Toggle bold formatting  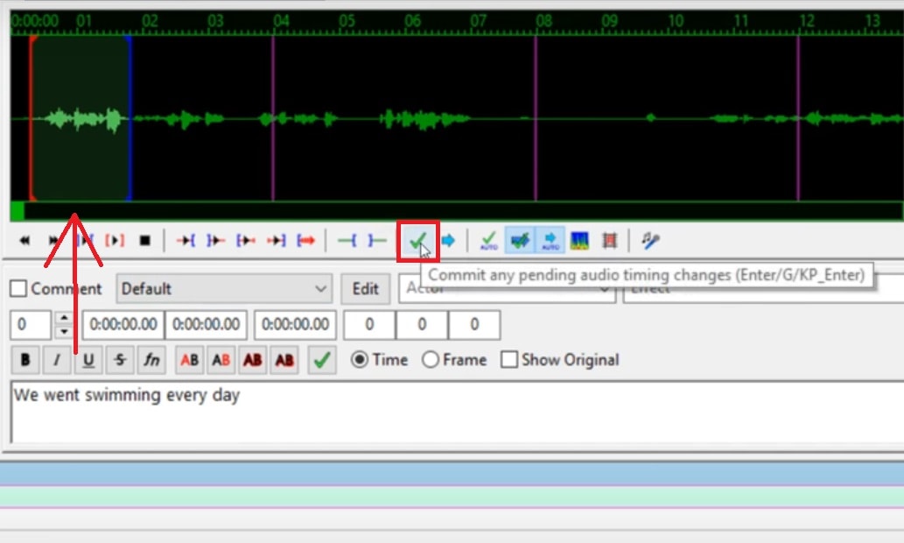(x=25, y=360)
